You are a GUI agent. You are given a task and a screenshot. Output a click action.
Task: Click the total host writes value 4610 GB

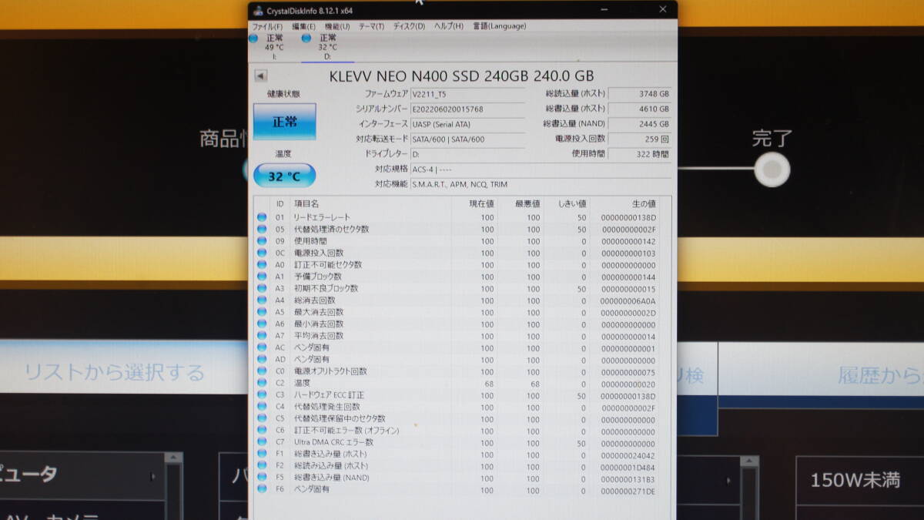639,109
